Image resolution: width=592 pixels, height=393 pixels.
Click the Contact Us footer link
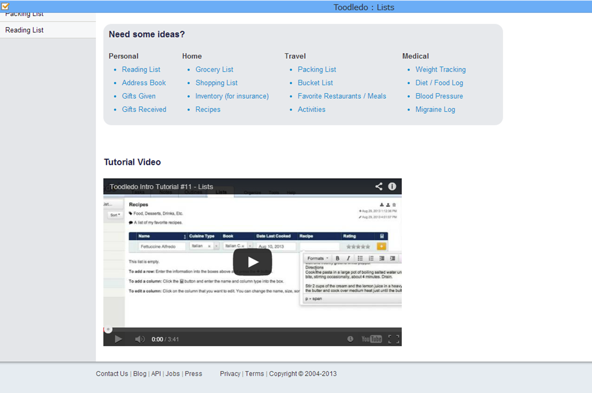[x=112, y=373]
